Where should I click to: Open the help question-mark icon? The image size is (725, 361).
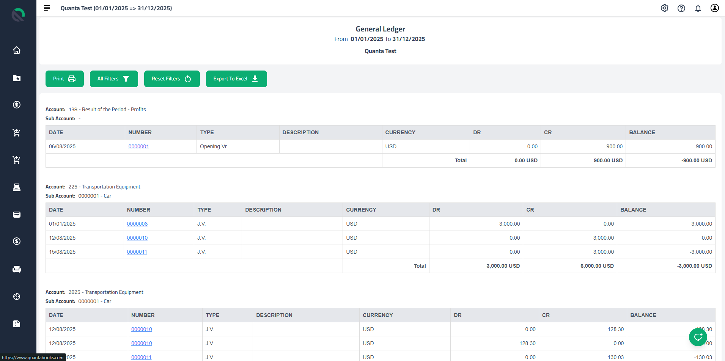pos(681,8)
